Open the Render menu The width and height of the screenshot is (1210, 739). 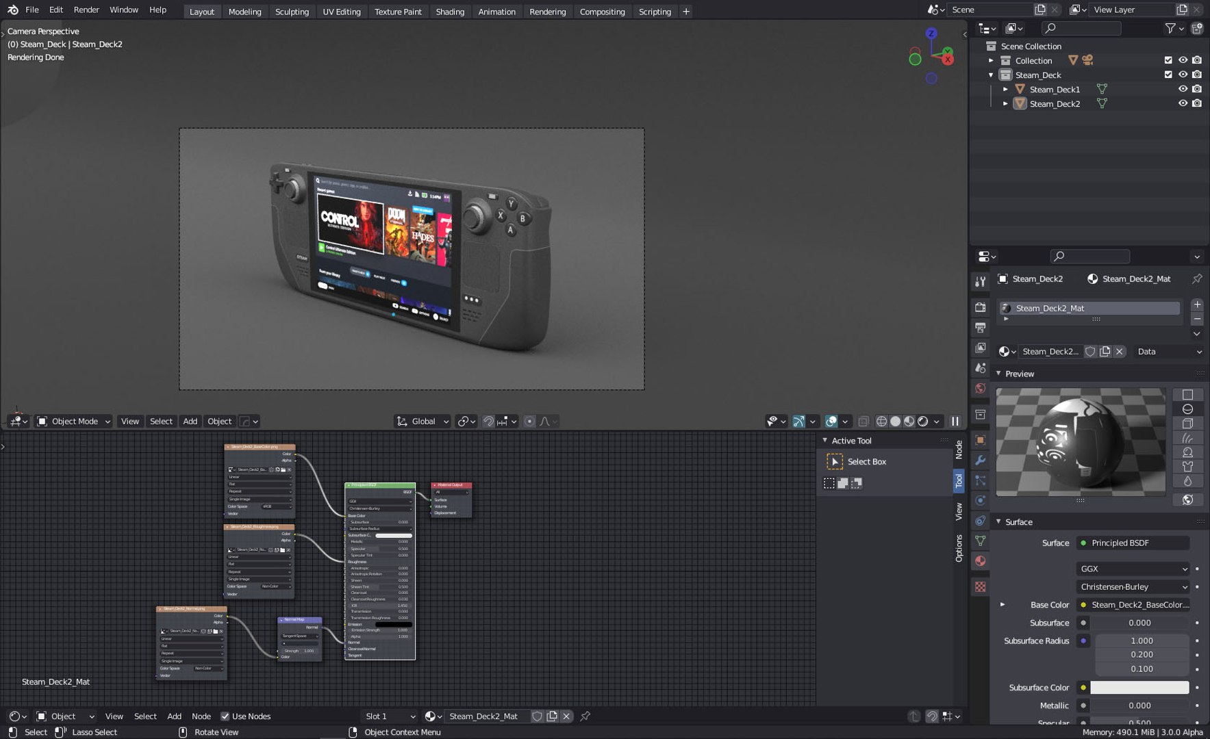coord(86,10)
